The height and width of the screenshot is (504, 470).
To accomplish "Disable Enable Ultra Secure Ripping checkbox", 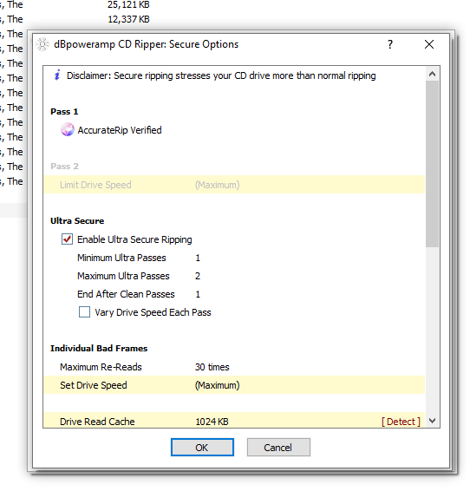I will tap(67, 239).
